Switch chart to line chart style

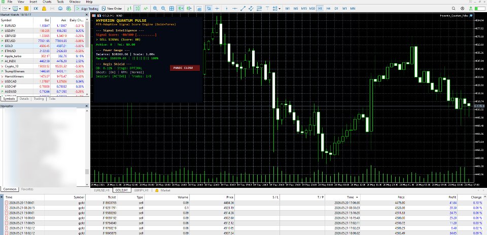146,9
